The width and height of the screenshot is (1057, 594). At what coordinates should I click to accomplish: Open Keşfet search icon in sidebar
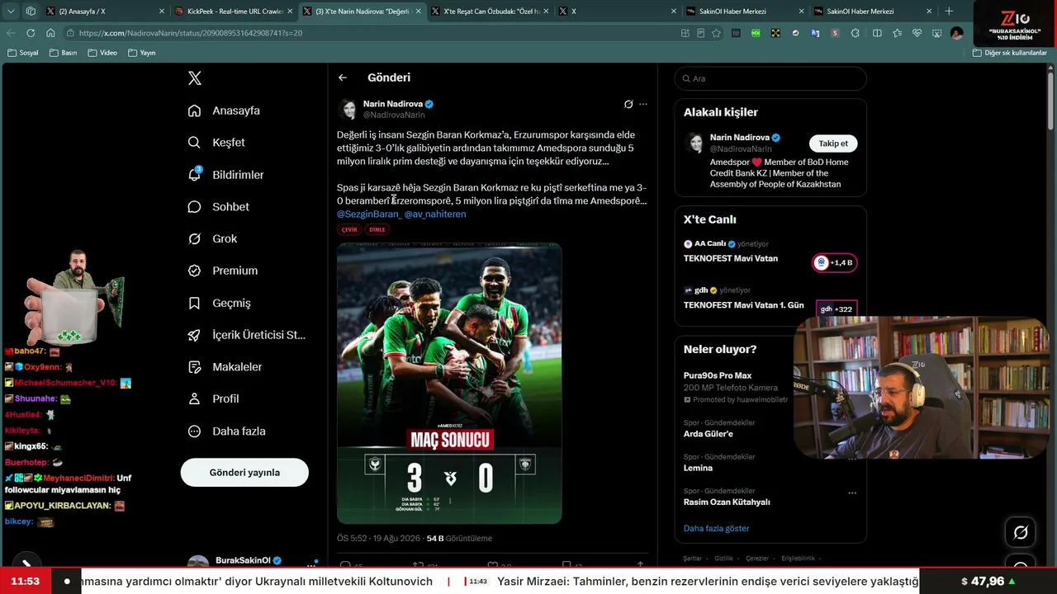194,143
